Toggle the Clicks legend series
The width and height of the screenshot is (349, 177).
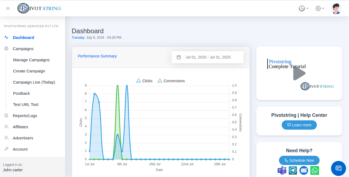pos(144,81)
